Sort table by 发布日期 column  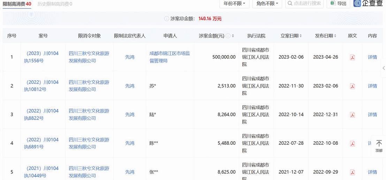point(325,36)
